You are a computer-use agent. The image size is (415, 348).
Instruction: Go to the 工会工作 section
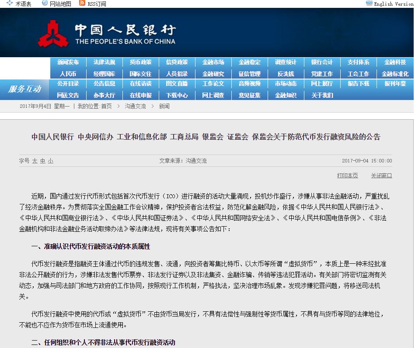tap(358, 74)
